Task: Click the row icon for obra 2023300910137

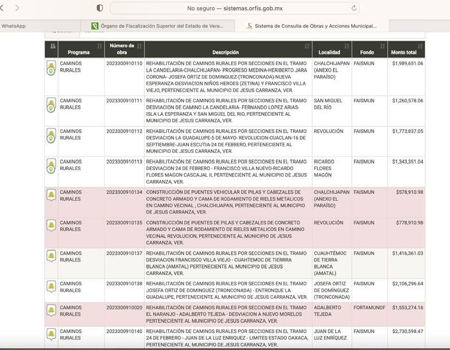Action: point(51,256)
